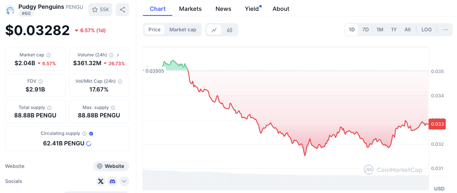The image size is (457, 193).
Task: Click the star watchlist icon showing 55K
Action: pyautogui.click(x=100, y=10)
